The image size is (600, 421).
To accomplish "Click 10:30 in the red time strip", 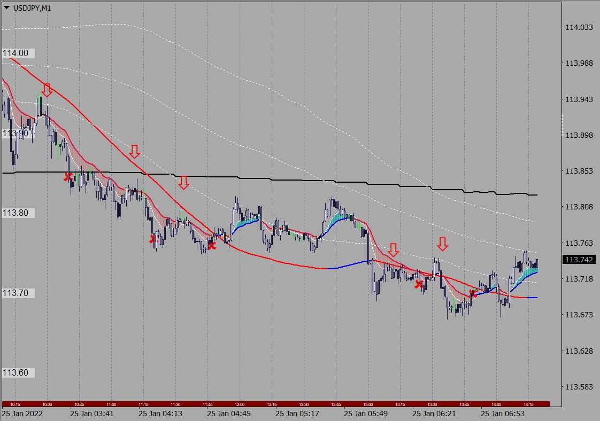I will click(48, 404).
